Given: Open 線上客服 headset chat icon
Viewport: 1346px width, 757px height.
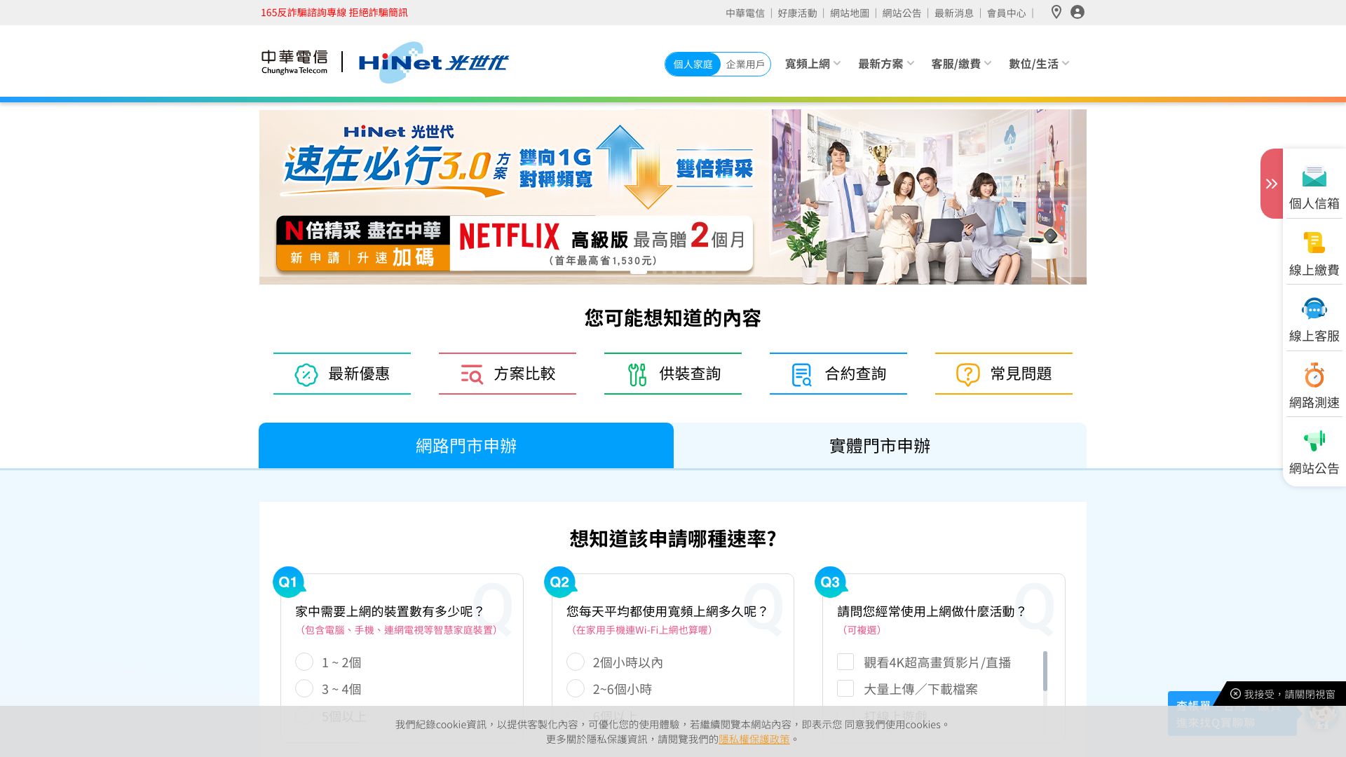Looking at the screenshot, I should click(1314, 309).
